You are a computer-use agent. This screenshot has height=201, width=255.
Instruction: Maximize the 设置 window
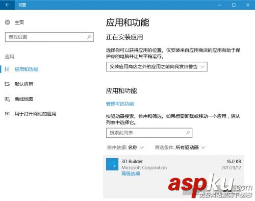click(x=234, y=5)
